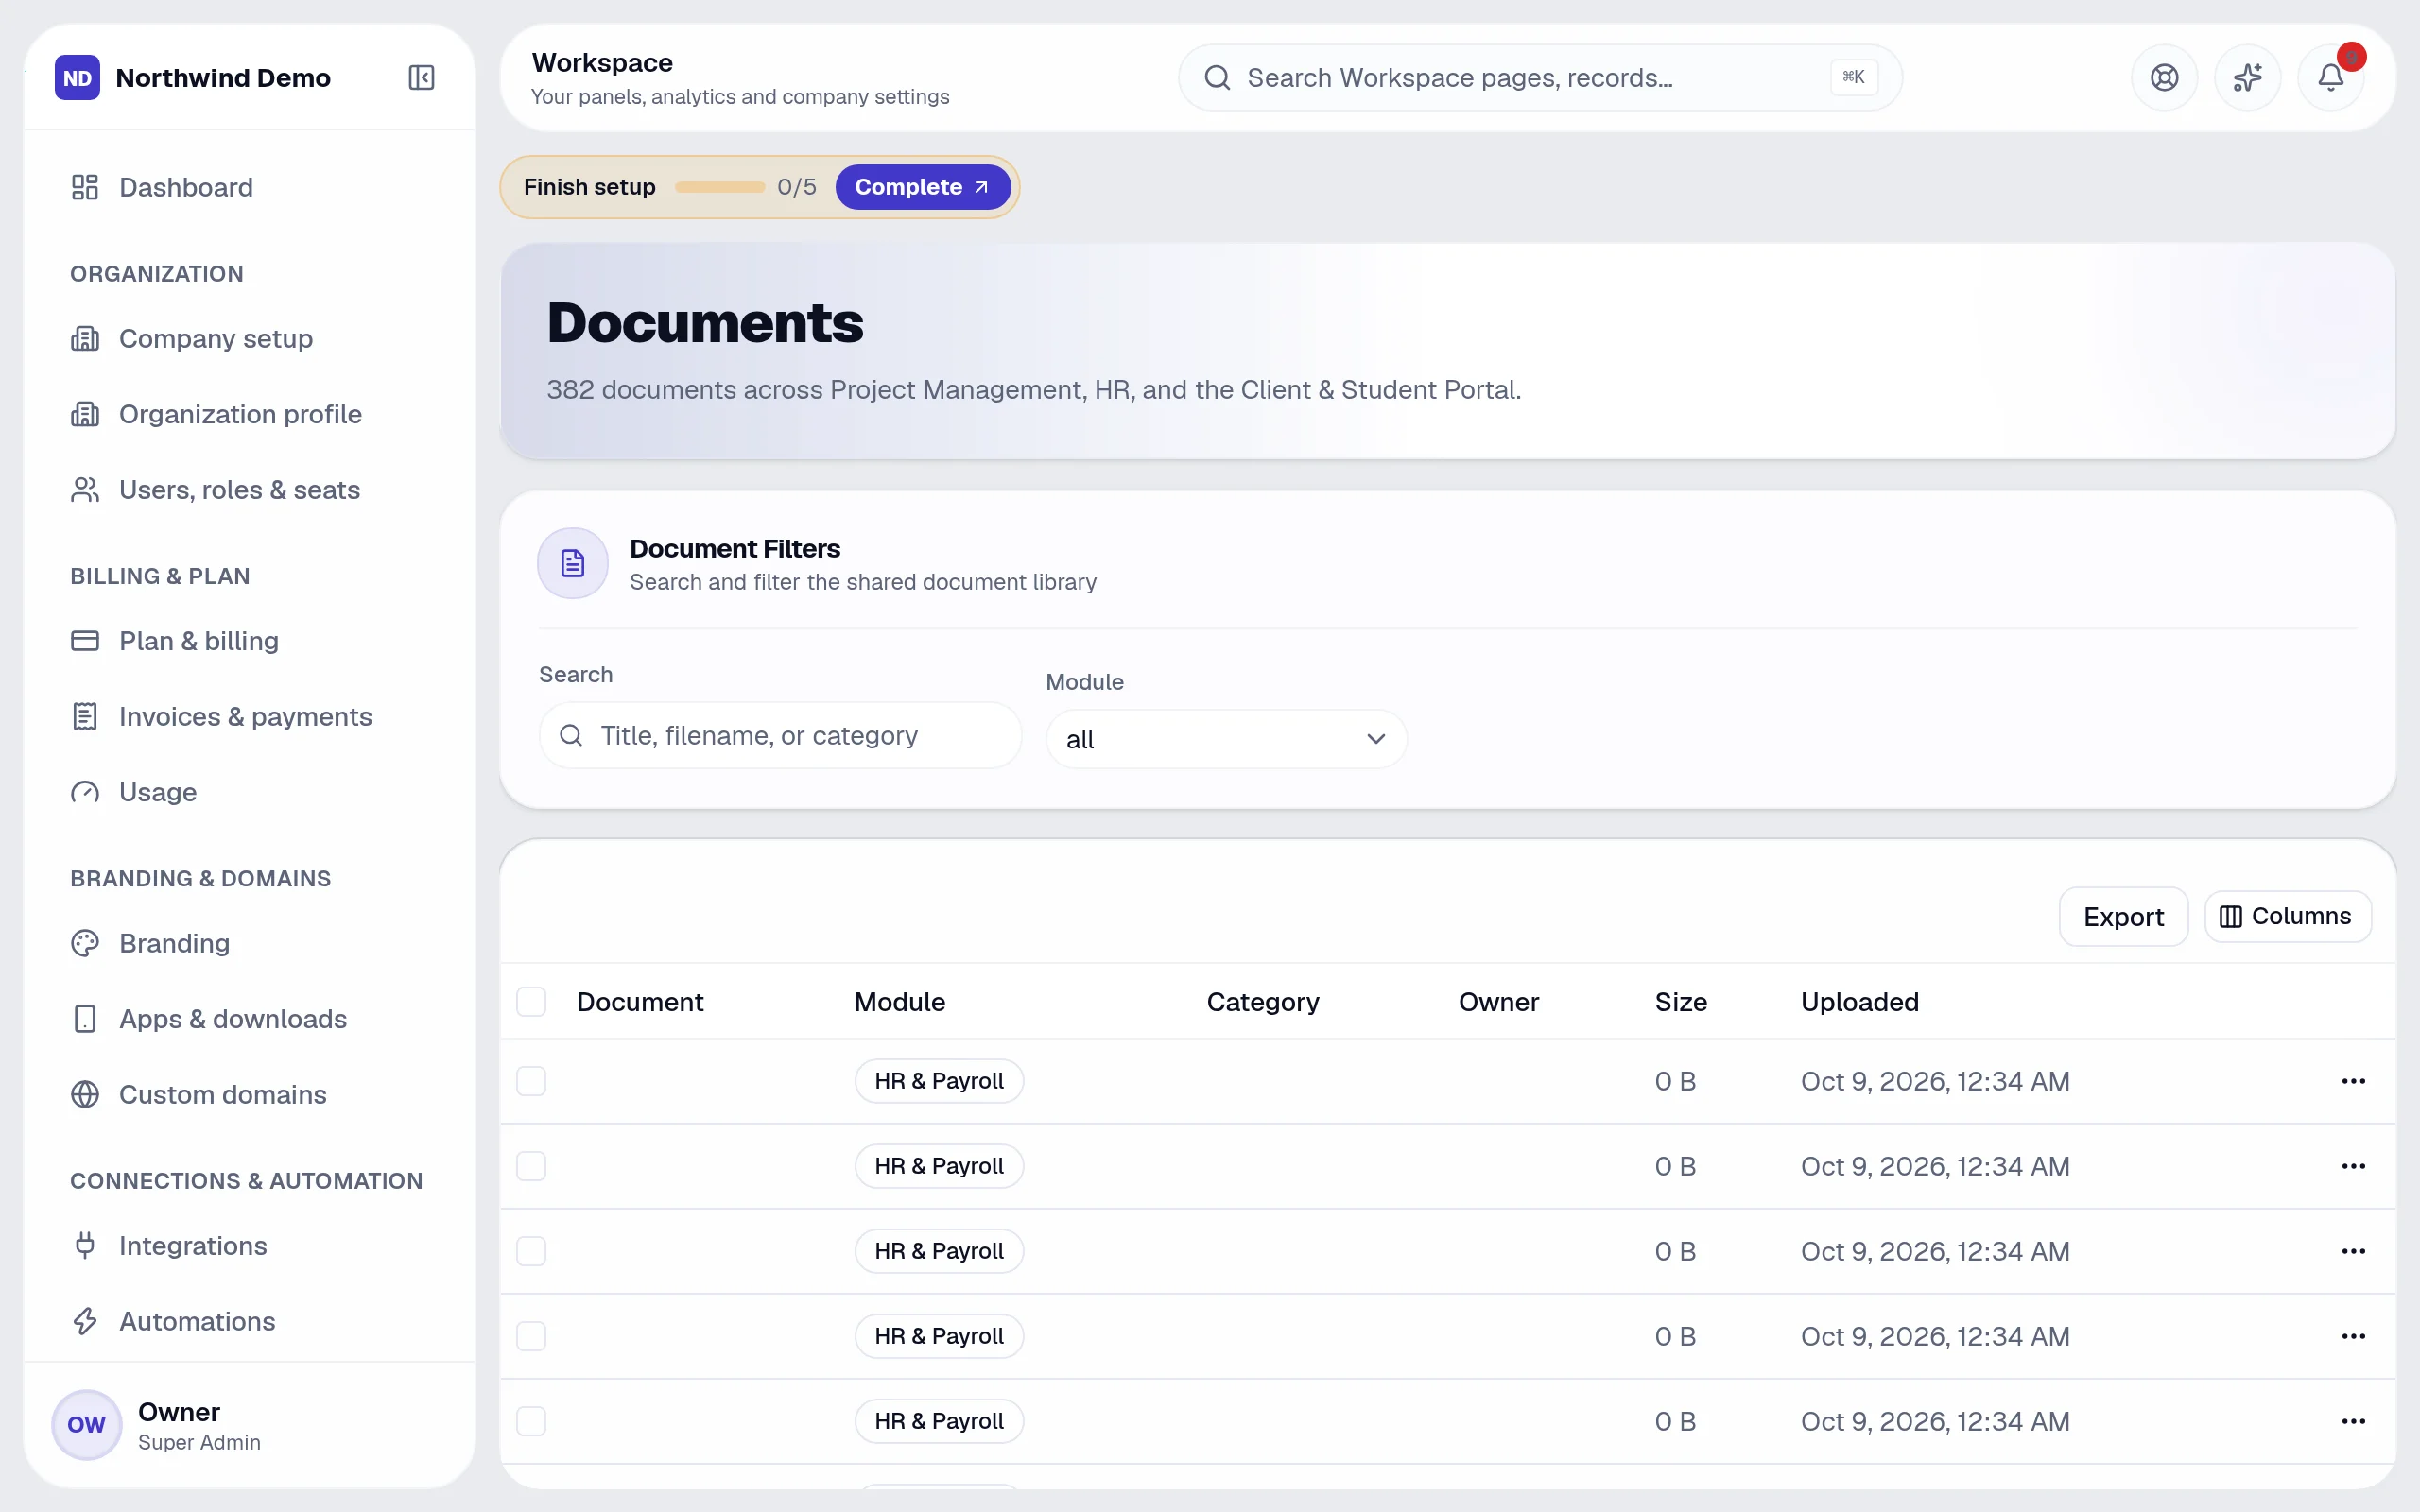Open the AI sparkles assistant icon

(2247, 77)
